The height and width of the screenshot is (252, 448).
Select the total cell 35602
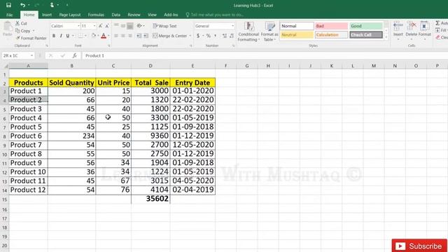tap(150, 199)
